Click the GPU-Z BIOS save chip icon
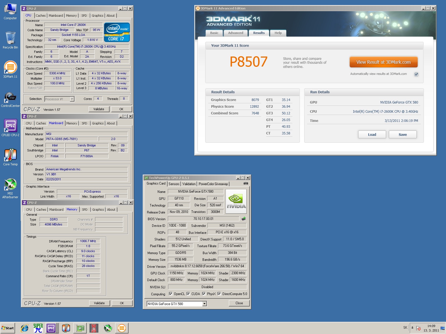 (x=243, y=219)
